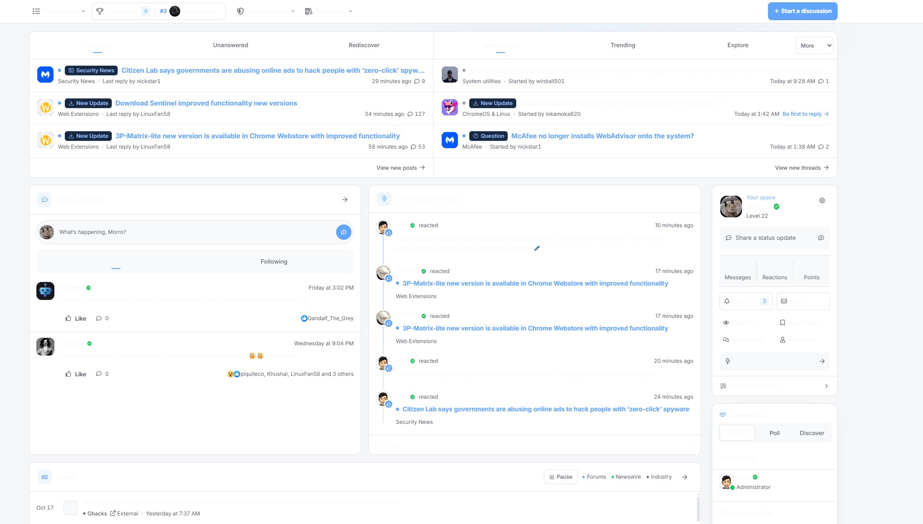Expand the Customize theme row
This screenshot has height=524, width=923.
point(775,386)
